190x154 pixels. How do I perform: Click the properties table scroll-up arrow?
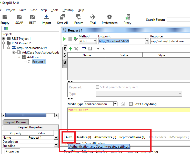(x=56, y=137)
